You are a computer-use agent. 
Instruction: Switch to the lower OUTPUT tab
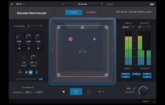point(145,69)
